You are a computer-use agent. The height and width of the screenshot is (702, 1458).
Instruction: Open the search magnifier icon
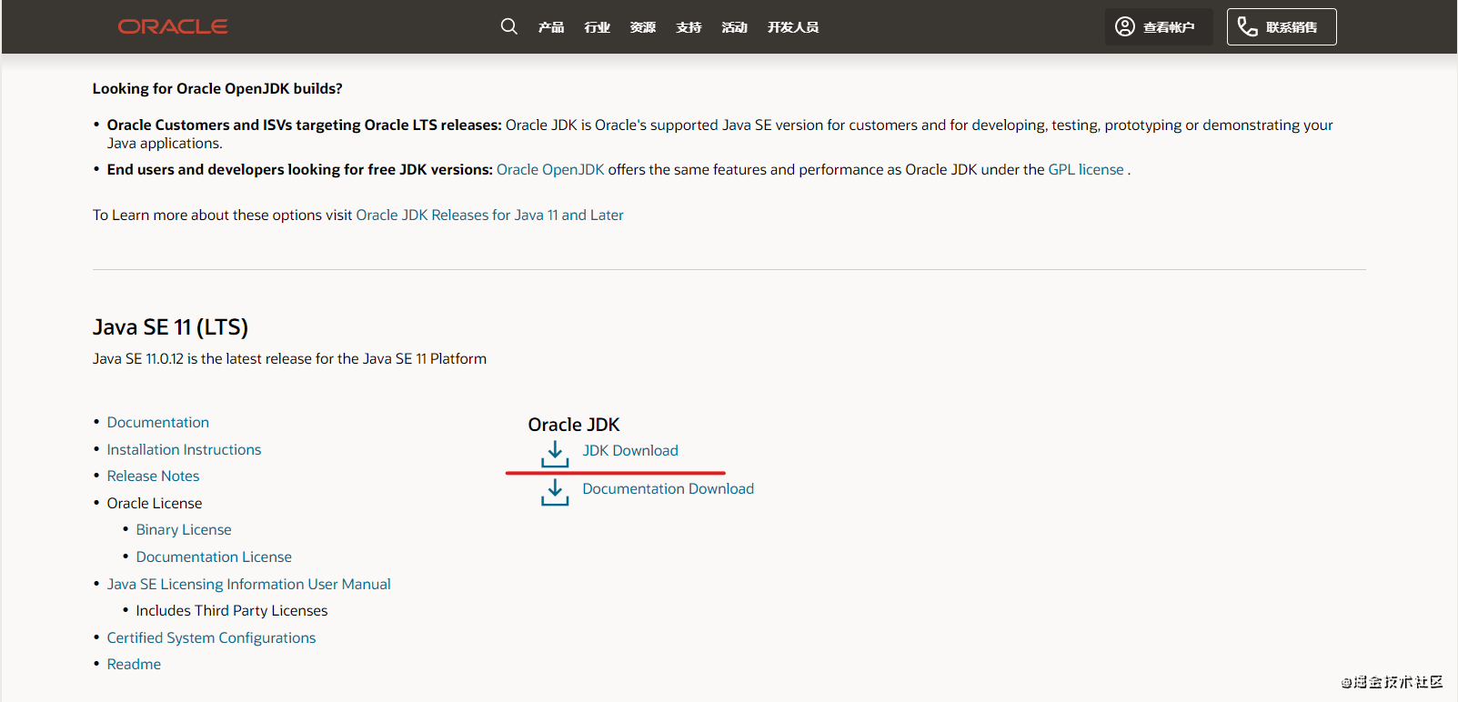pos(509,26)
